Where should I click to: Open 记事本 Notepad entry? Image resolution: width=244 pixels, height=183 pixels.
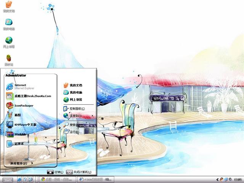coord(15,144)
